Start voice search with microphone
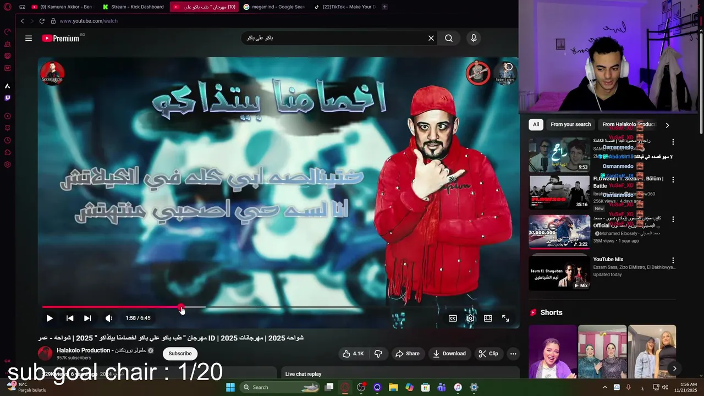Image resolution: width=704 pixels, height=396 pixels. tap(474, 38)
